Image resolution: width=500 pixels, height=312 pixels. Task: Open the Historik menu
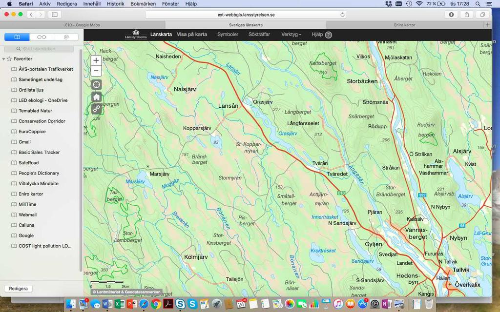[x=115, y=4]
